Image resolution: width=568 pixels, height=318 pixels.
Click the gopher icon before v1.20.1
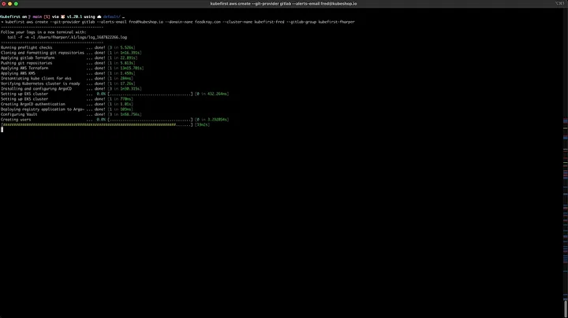tap(62, 17)
